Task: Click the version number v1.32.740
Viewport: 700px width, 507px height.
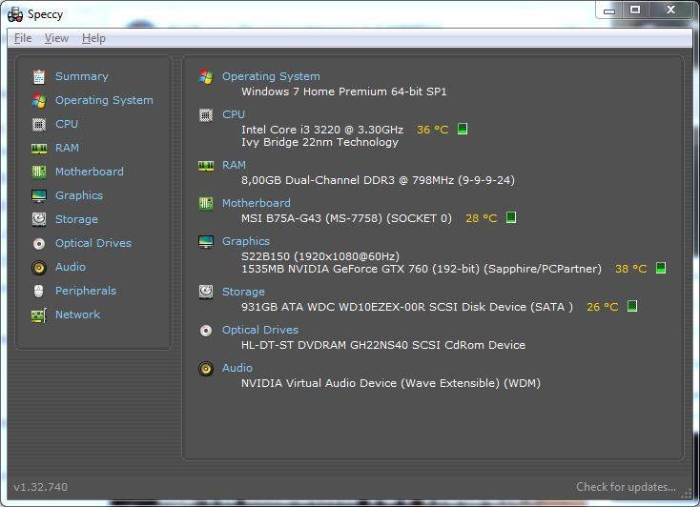Action: point(41,487)
